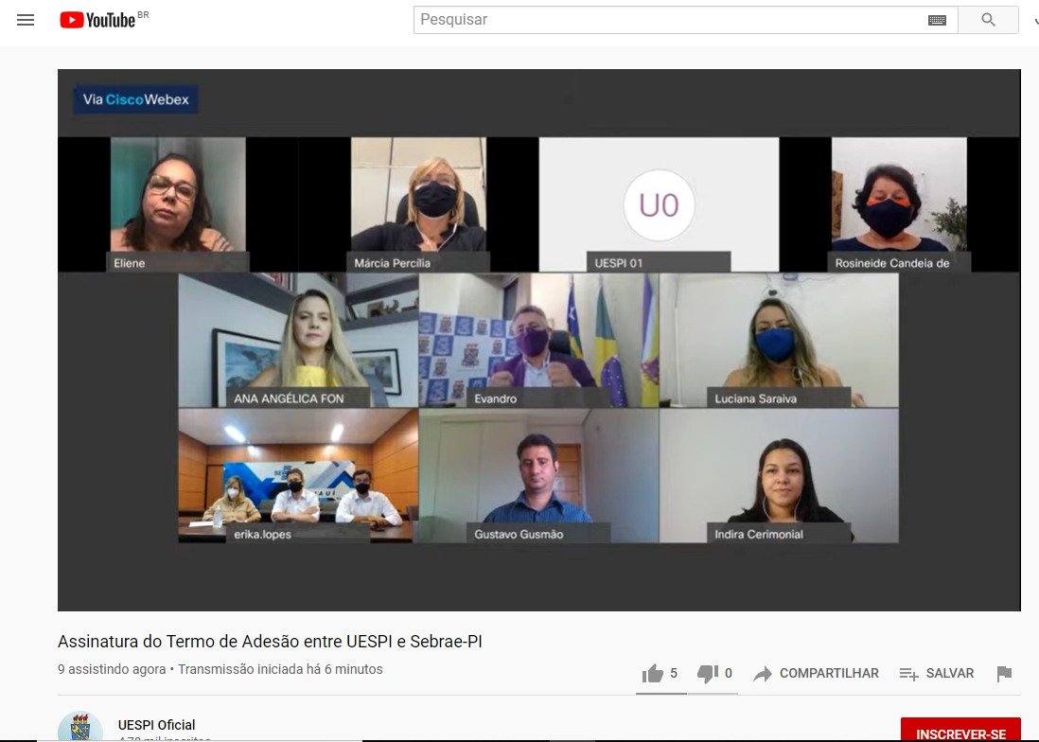Click Evandro's video tile
The image size is (1039, 742).
tap(538, 341)
